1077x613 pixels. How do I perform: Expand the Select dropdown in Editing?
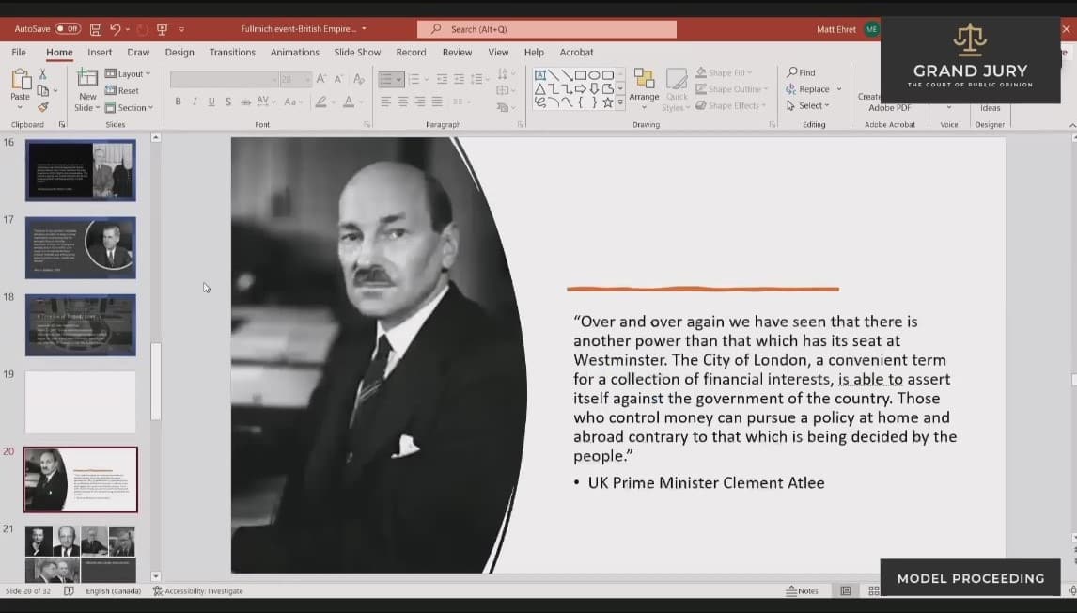click(x=808, y=105)
